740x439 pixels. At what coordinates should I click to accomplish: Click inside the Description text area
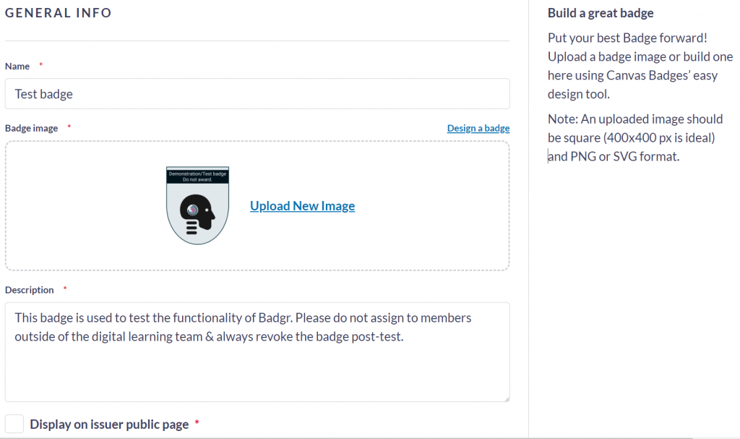(x=257, y=352)
